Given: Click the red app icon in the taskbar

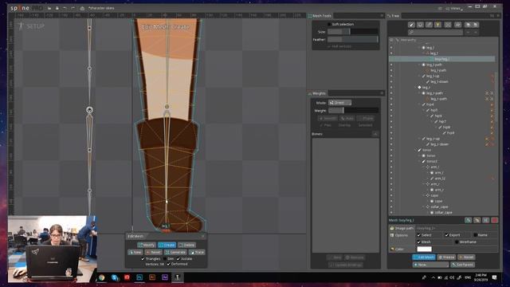Looking at the screenshot, I should point(127,277).
